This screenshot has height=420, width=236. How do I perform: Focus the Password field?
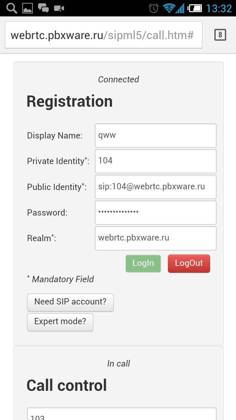pyautogui.click(x=156, y=212)
